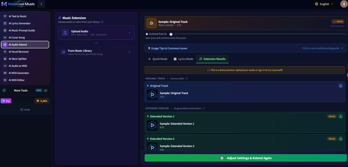This screenshot has width=348, height=167.
Task: Click the Upload Audio button
Action: pos(96,33)
